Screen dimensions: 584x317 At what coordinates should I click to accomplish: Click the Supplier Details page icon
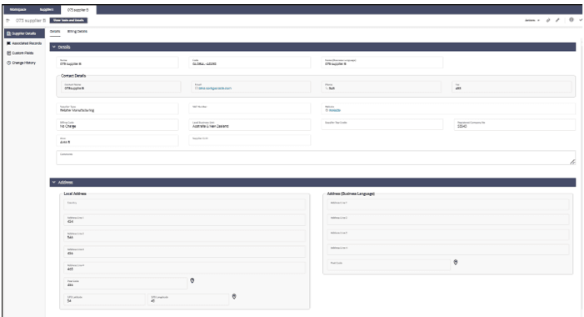coord(9,33)
